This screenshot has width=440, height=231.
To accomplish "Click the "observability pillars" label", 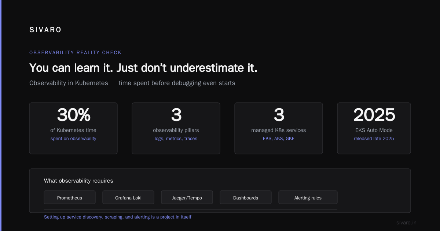I will pyautogui.click(x=176, y=130).
